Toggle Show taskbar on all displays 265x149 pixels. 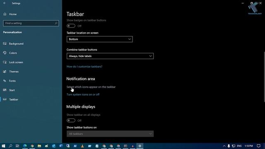coord(71,120)
